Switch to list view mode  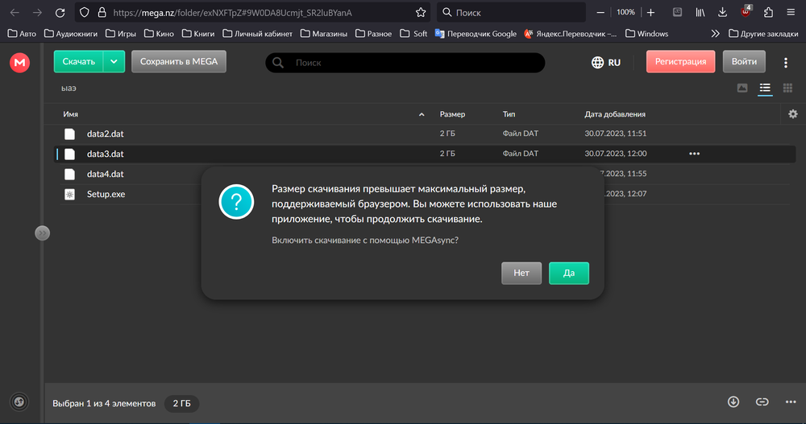[765, 88]
